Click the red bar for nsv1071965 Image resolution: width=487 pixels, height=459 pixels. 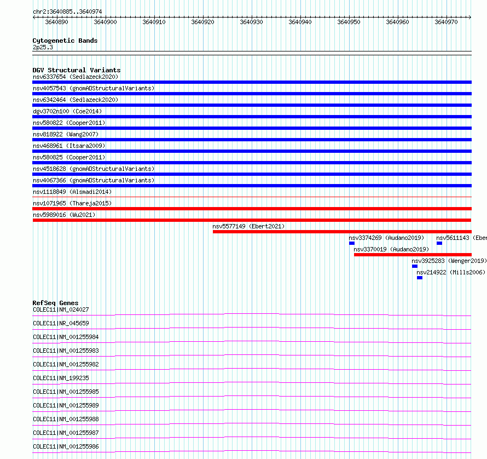pos(252,209)
